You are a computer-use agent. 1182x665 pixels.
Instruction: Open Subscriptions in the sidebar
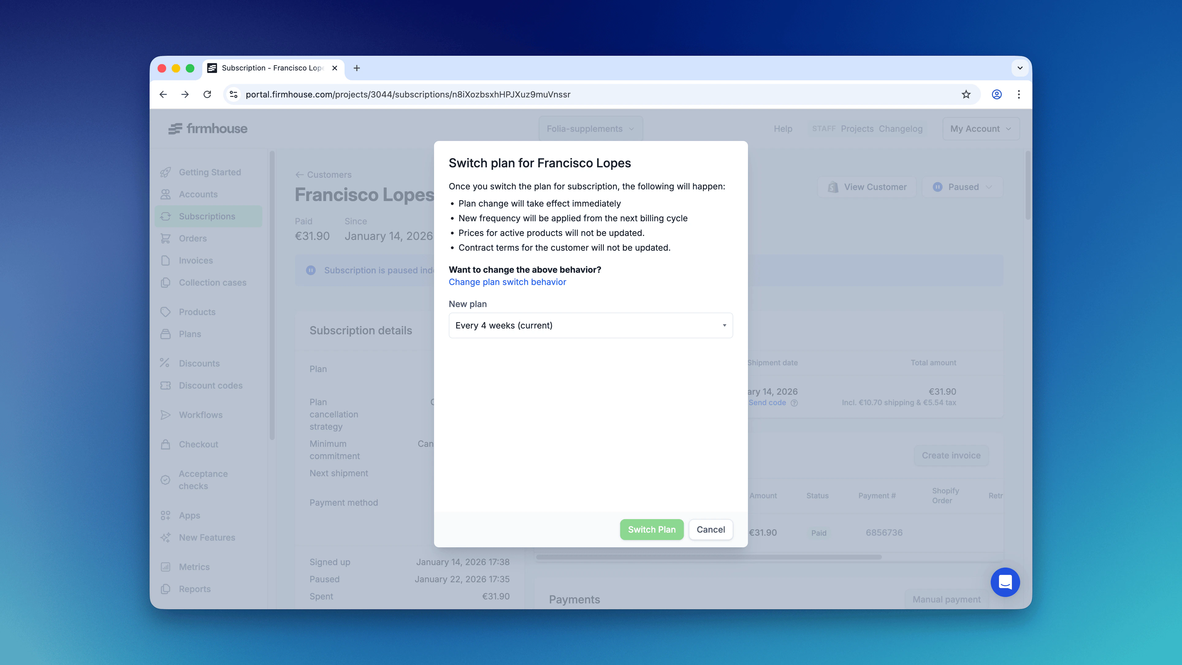(207, 216)
